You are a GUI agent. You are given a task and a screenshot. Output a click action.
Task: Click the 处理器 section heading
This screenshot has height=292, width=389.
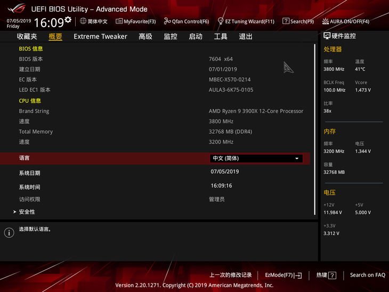point(333,49)
